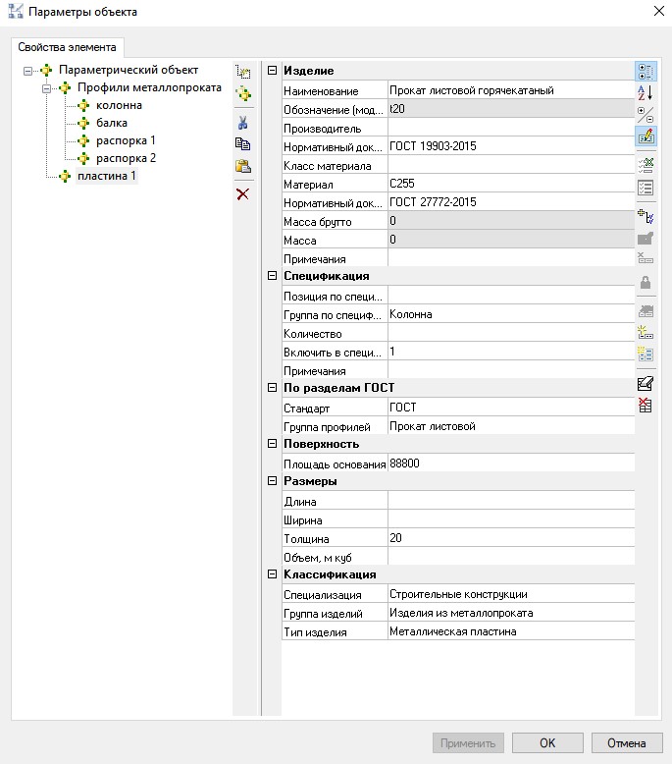This screenshot has height=764, width=672.
Task: Click the Paste clipboard icon
Action: point(242,166)
